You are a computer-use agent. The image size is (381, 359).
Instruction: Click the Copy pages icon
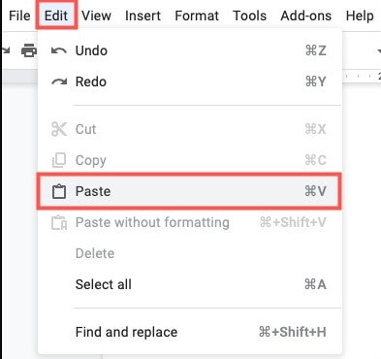[x=59, y=160]
